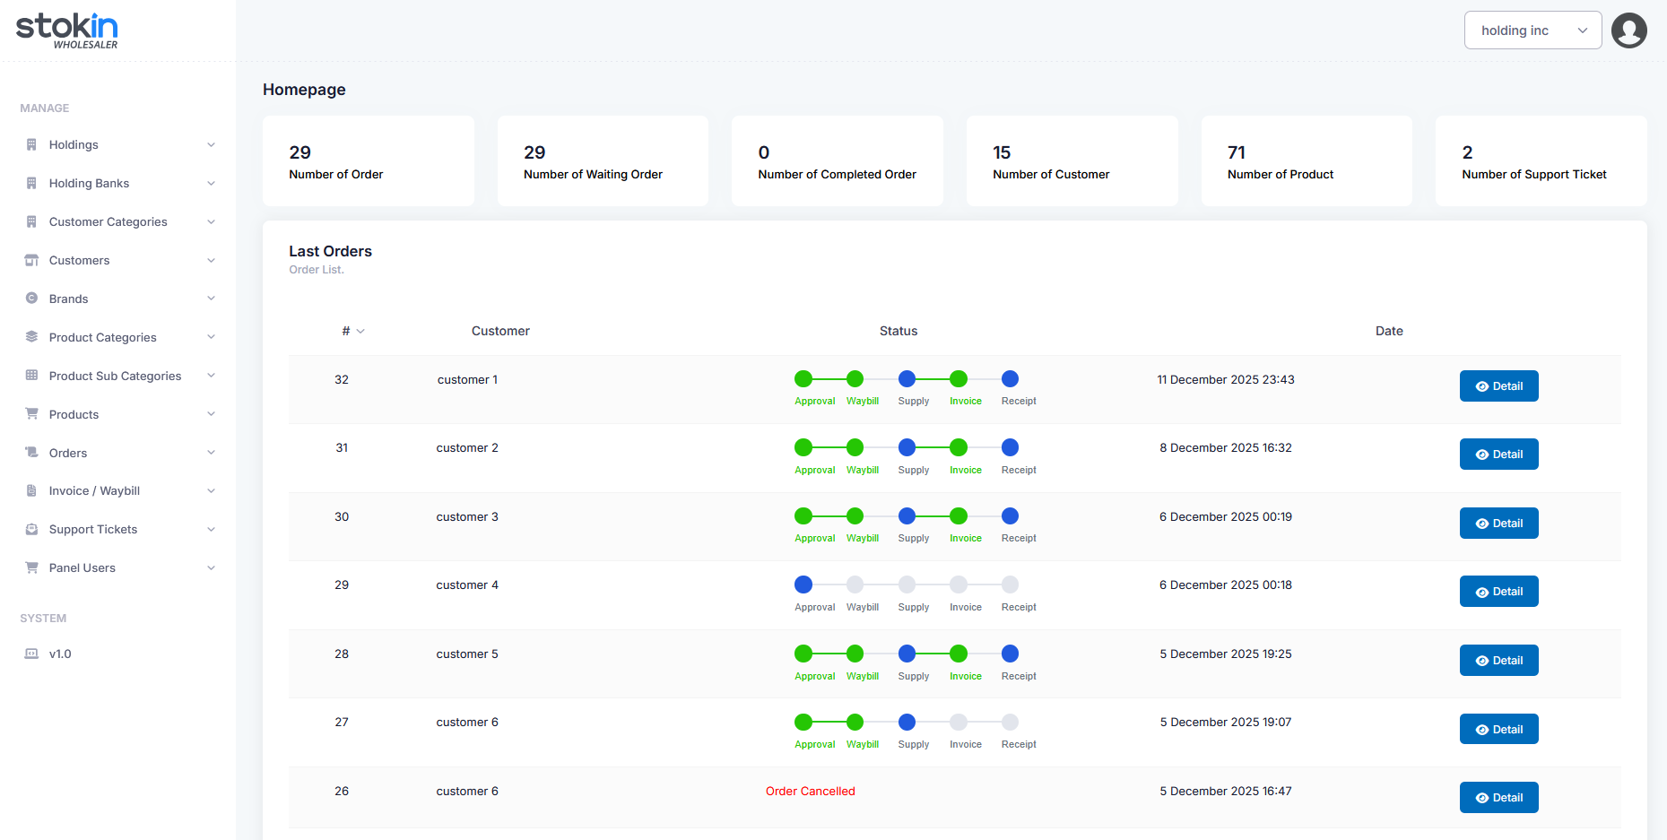Screen dimensions: 1667x840
Task: Expand the Holding Banks chevron
Action: coord(211,184)
